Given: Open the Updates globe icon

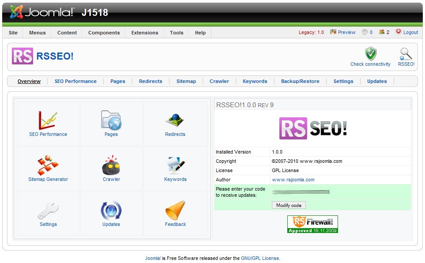Looking at the screenshot, I should pyautogui.click(x=111, y=210).
